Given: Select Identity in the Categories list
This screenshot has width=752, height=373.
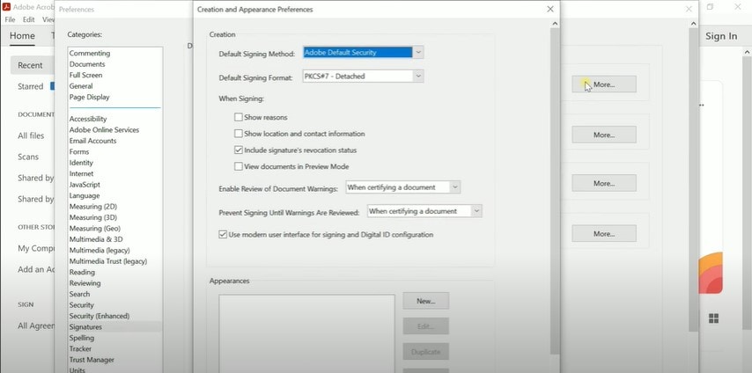Looking at the screenshot, I should point(81,163).
